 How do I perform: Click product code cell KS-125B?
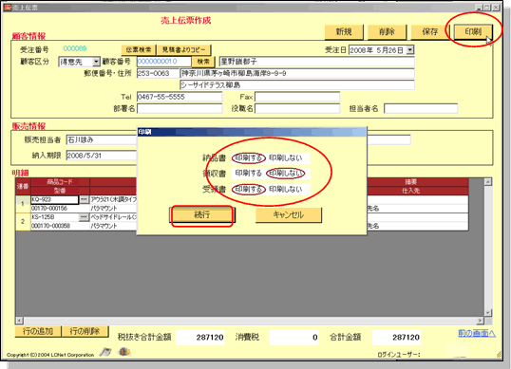coord(55,217)
